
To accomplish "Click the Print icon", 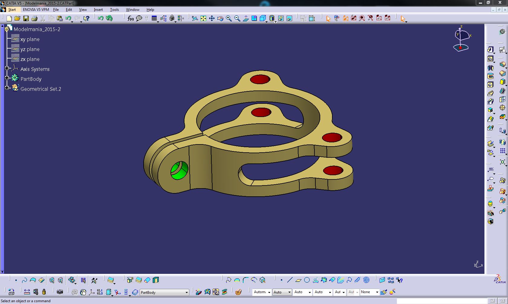I will 34,19.
